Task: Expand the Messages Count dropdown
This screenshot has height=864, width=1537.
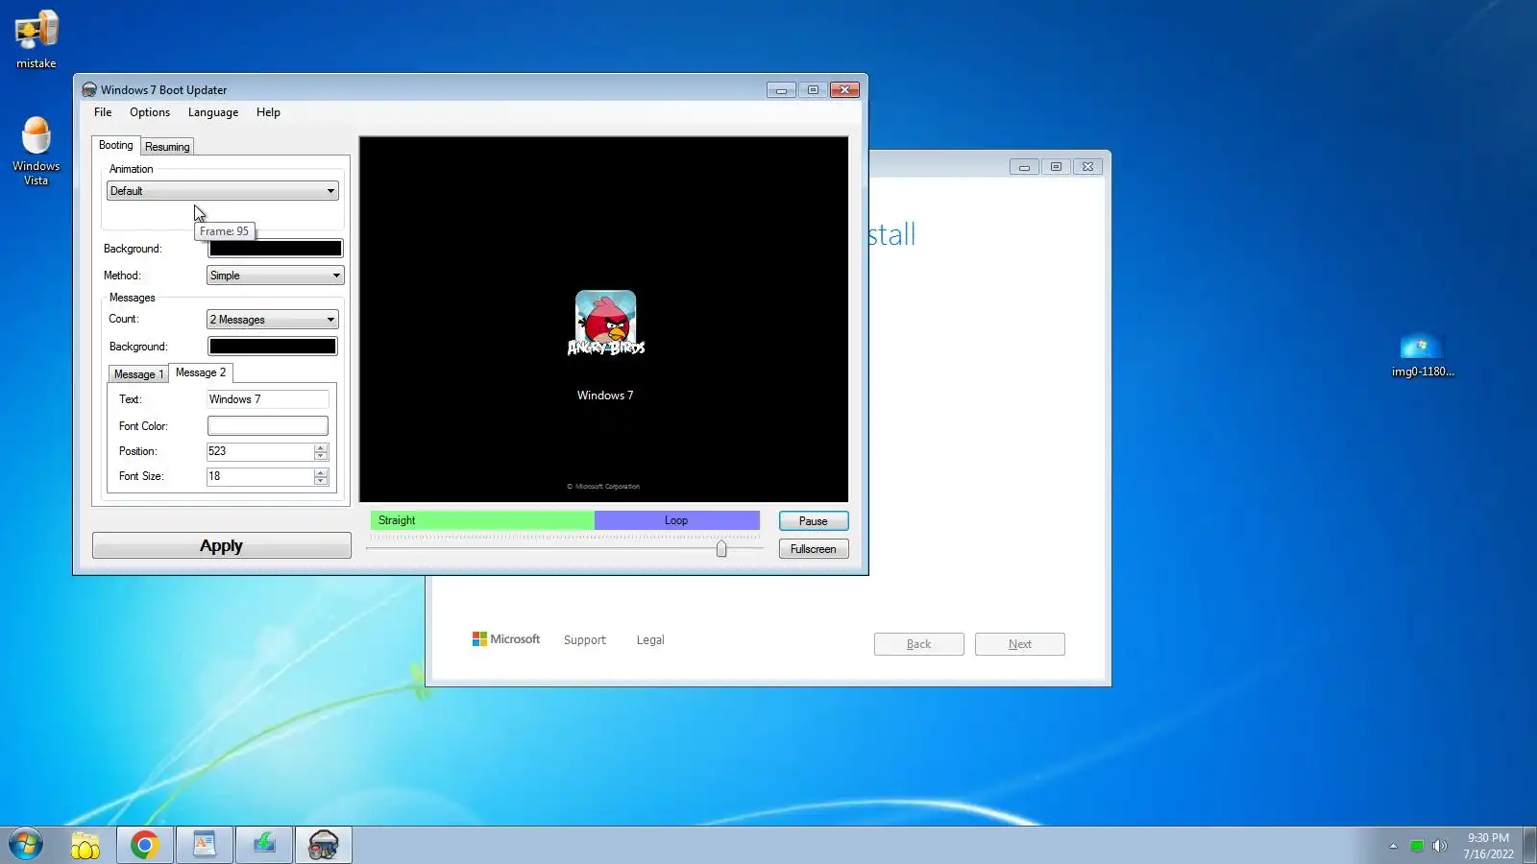Action: pos(272,320)
